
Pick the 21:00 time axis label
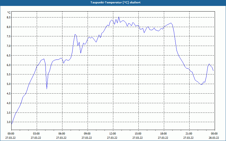click(x=189, y=134)
